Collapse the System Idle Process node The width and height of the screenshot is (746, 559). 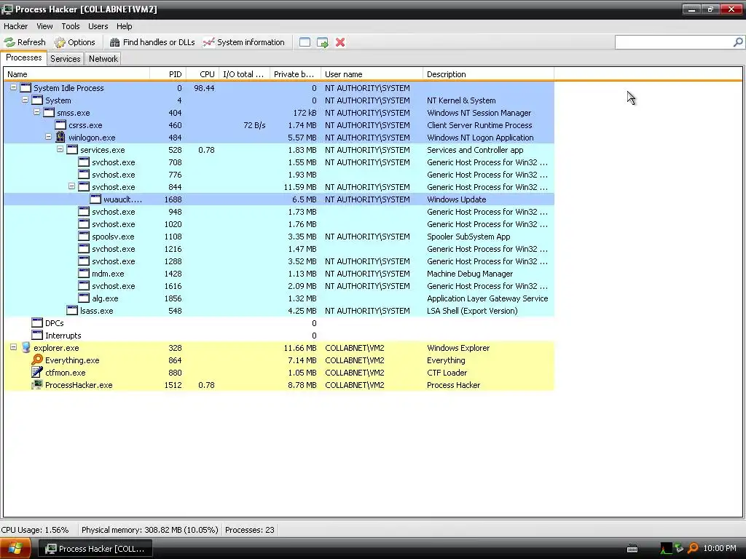tap(13, 87)
